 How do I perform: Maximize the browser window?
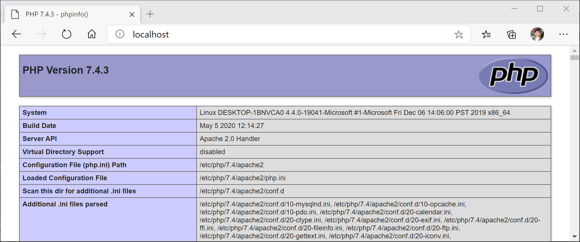[540, 9]
